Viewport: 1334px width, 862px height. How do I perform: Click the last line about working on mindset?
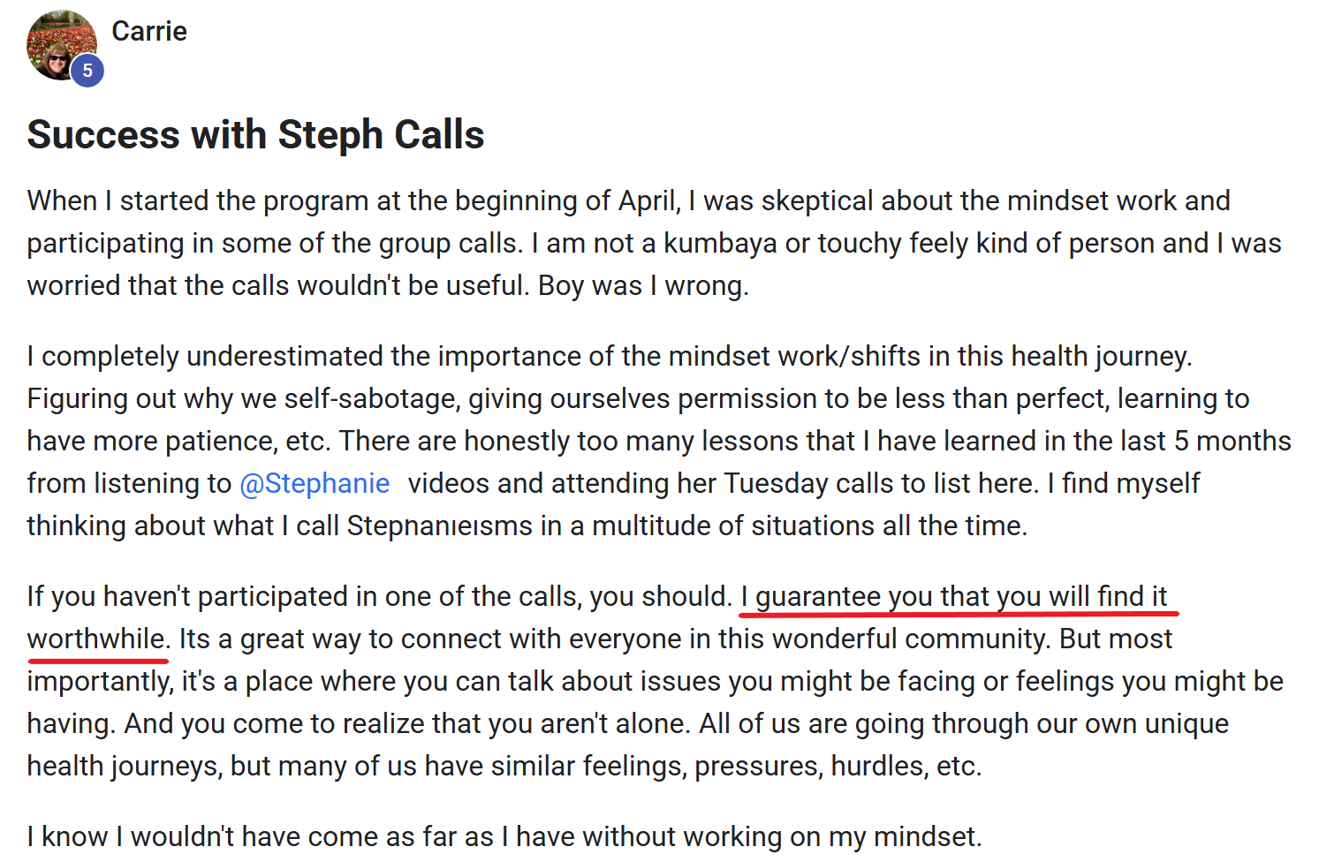[504, 836]
